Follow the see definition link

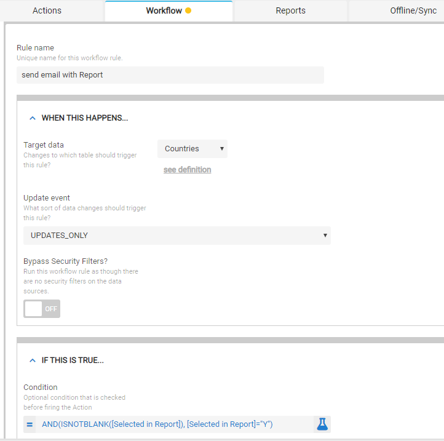click(x=187, y=170)
